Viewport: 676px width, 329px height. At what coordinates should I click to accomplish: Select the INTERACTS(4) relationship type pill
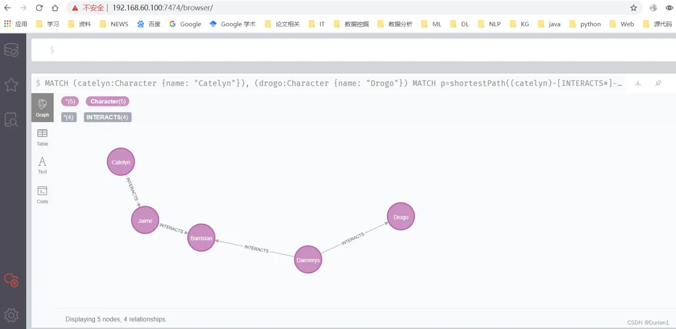point(108,117)
